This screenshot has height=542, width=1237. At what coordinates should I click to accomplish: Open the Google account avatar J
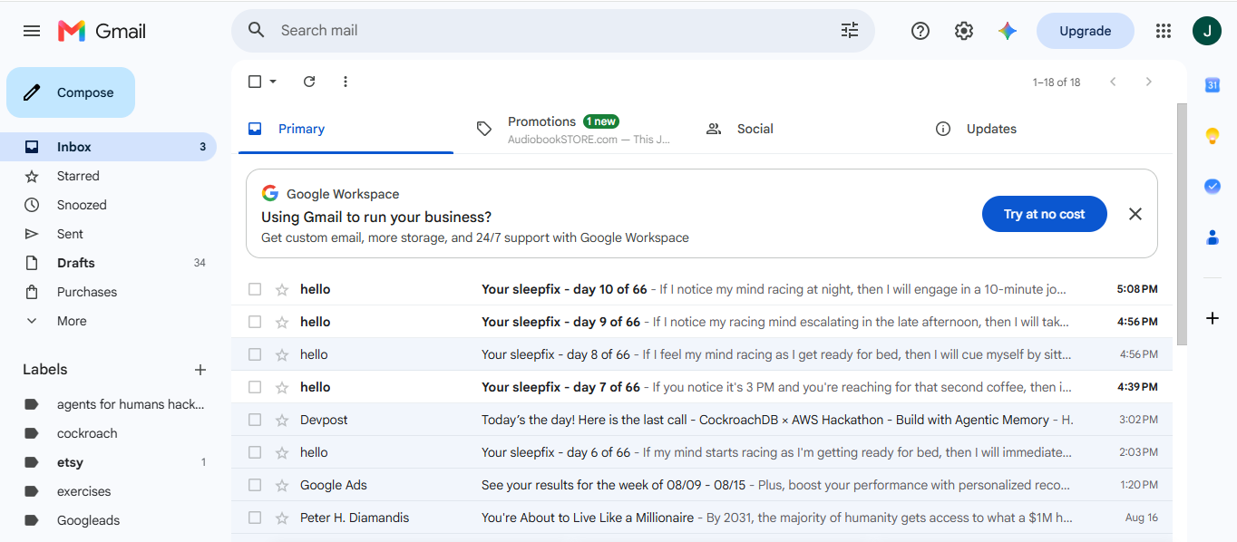pos(1207,31)
